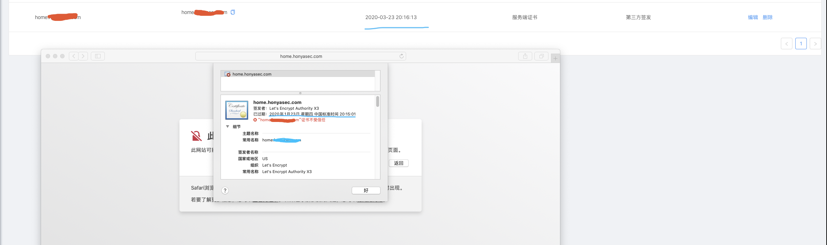The image size is (827, 245).
Task: Click the insecure connection lock icon
Action: point(196,136)
